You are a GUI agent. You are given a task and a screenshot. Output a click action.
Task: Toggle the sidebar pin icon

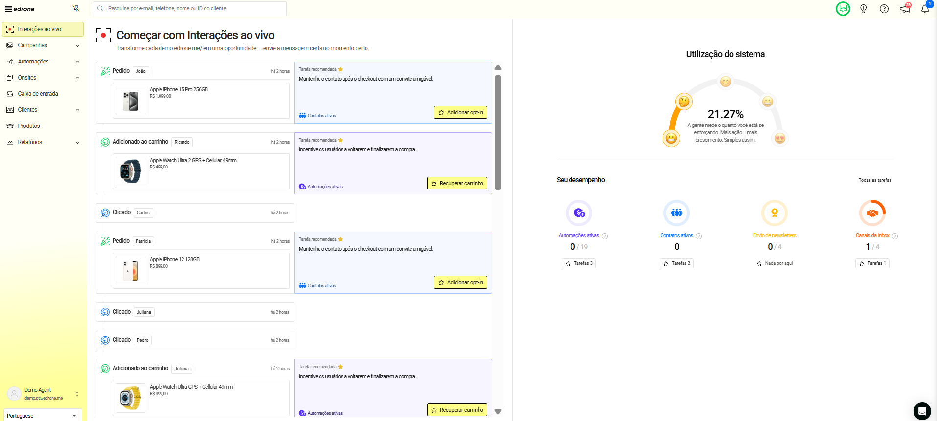76,8
